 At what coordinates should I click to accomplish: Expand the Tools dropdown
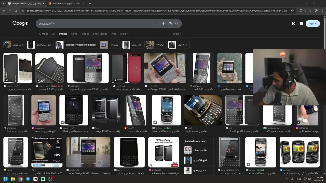pos(177,34)
